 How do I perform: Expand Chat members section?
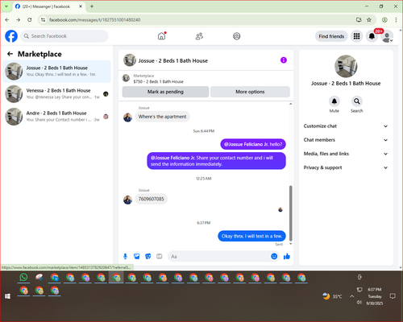pos(346,140)
